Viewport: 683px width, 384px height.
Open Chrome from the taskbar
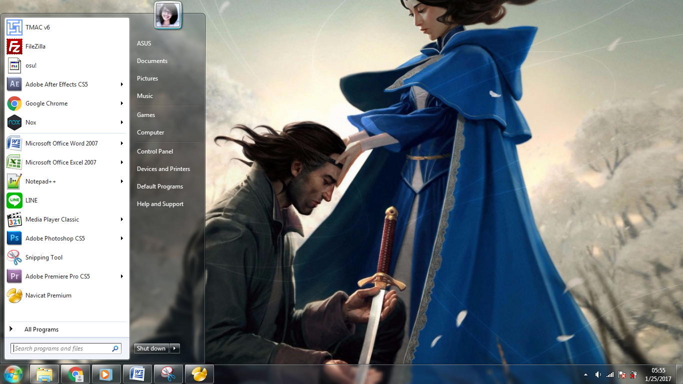pos(75,374)
